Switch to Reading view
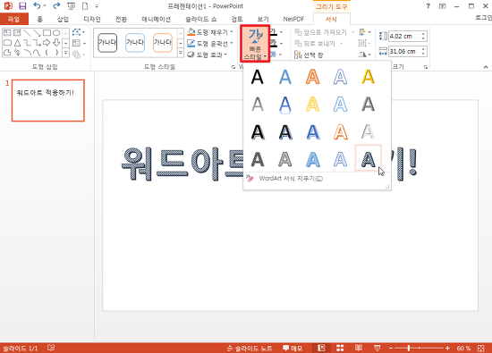The height and width of the screenshot is (353, 492). [359, 348]
